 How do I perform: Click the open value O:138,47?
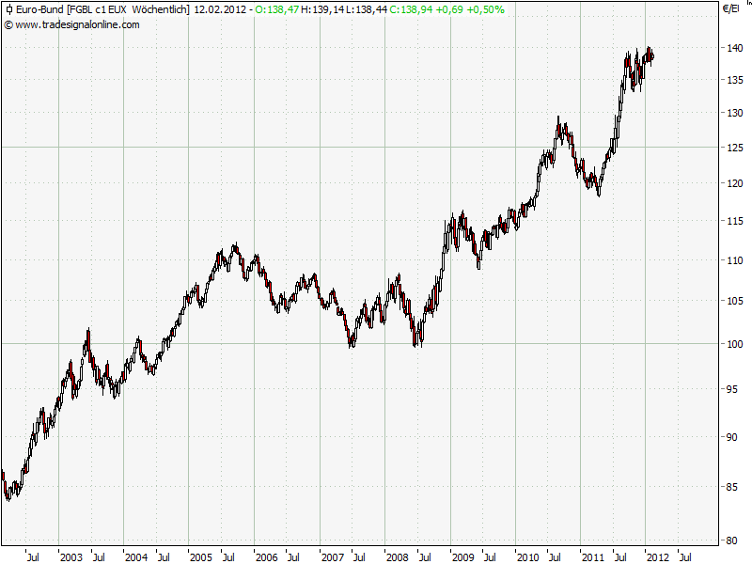coord(276,9)
